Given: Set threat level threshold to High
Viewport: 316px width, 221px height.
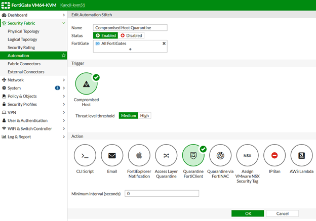Looking at the screenshot, I should [x=145, y=116].
